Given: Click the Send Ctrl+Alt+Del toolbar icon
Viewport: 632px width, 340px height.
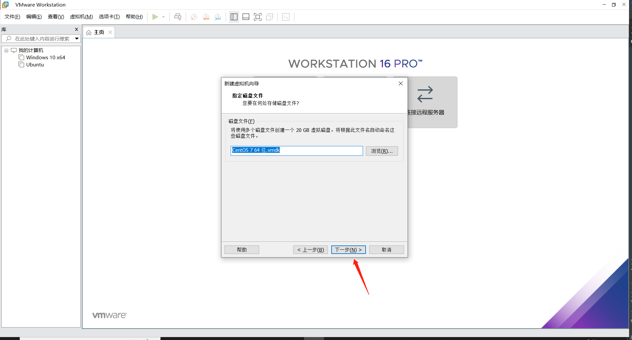Looking at the screenshot, I should (x=178, y=17).
